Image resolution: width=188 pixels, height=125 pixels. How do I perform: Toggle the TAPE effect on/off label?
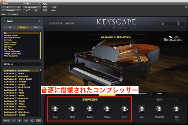tap(159, 100)
